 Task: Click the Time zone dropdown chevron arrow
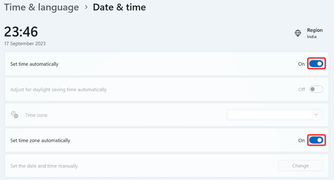click(316, 115)
